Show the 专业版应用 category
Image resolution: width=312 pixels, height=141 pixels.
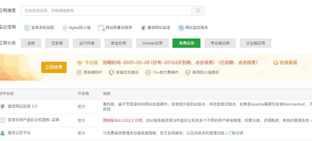[220, 43]
